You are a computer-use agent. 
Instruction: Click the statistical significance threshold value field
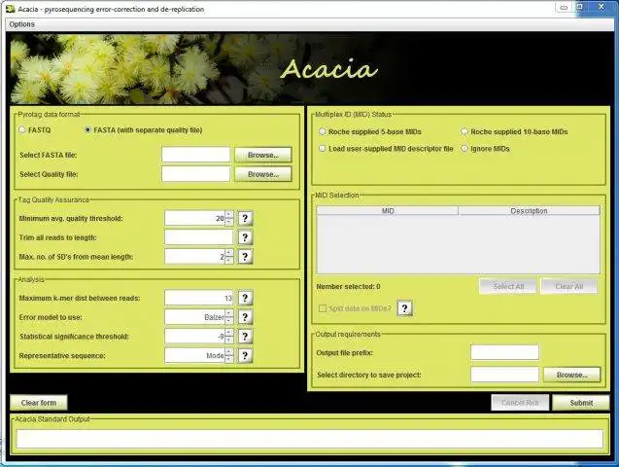[195, 337]
